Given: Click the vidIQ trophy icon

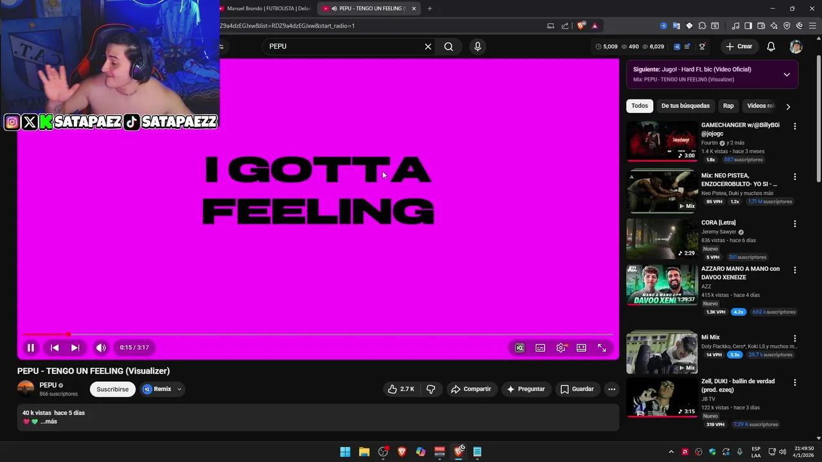Looking at the screenshot, I should [x=702, y=46].
